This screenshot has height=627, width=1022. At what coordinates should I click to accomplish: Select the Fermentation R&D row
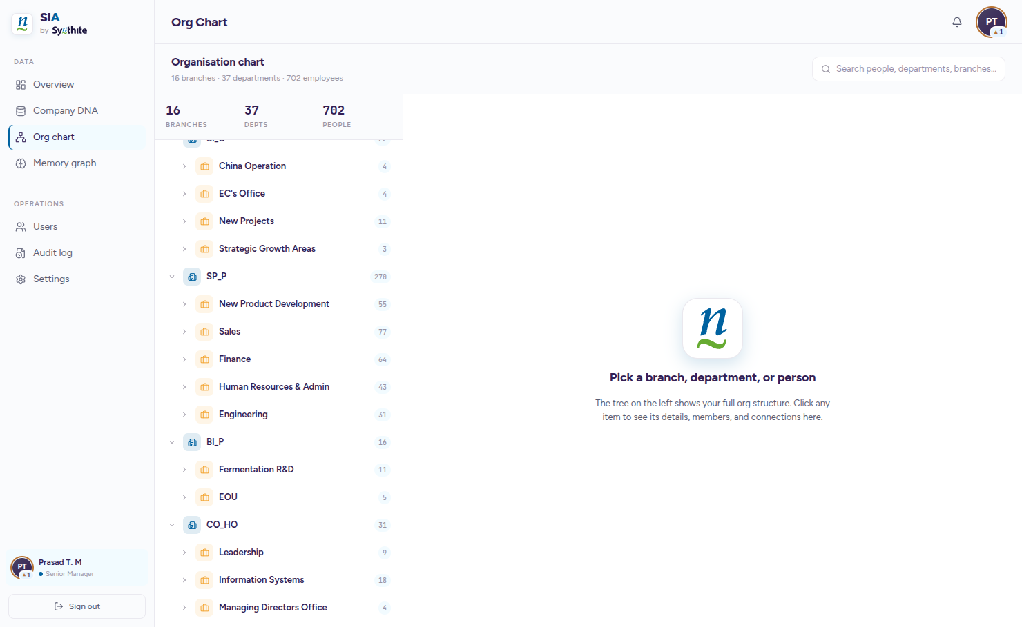point(279,470)
